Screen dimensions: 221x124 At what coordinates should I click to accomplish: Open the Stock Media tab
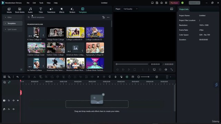tap(20, 10)
